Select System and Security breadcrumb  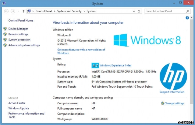pos(69,11)
